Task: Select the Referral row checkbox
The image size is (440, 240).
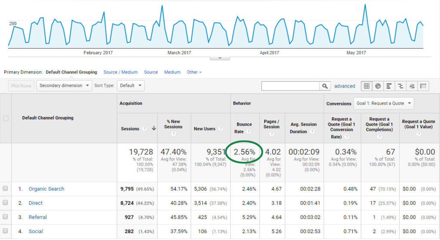Action: (x=6, y=217)
